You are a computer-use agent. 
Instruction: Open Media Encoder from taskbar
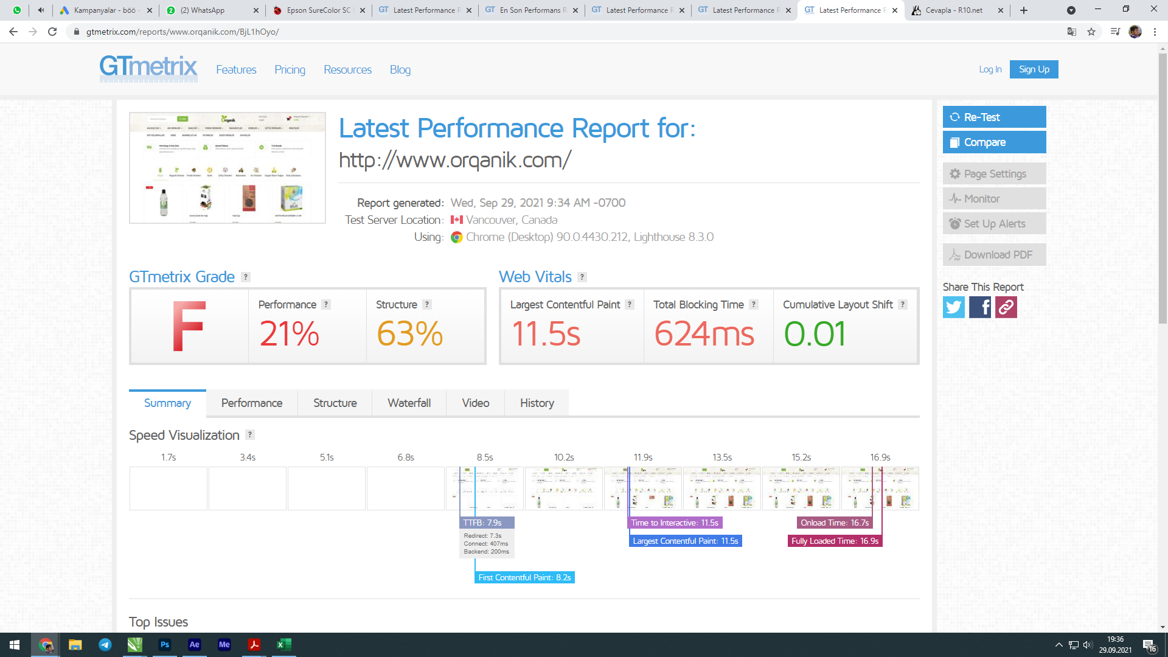pyautogui.click(x=224, y=645)
